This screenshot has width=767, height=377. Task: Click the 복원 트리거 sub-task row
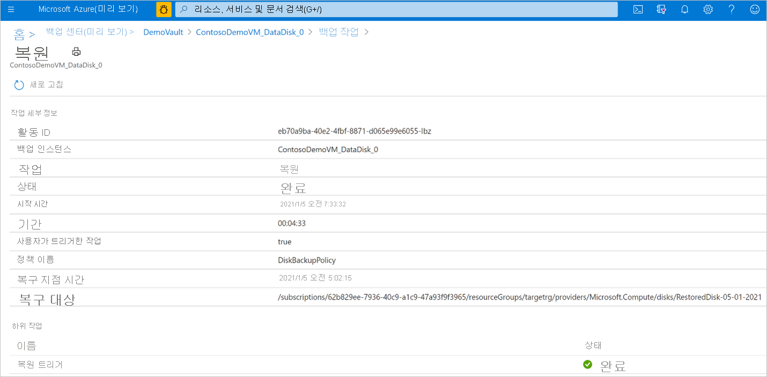pos(388,365)
